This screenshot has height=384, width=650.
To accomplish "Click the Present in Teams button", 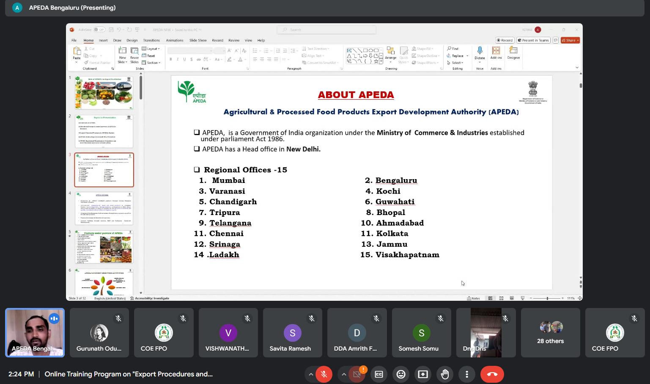I will 533,41.
